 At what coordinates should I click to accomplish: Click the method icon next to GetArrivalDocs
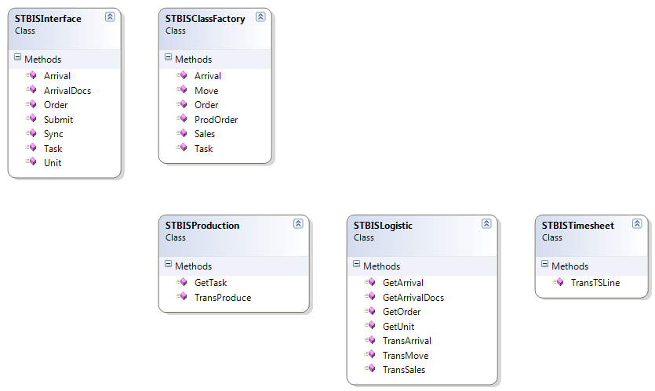click(370, 298)
